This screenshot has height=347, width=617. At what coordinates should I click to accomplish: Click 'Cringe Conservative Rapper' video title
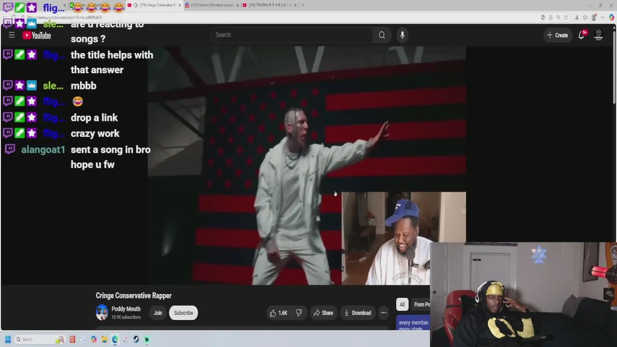coord(134,295)
